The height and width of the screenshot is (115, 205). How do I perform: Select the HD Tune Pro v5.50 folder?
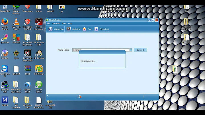39,40
